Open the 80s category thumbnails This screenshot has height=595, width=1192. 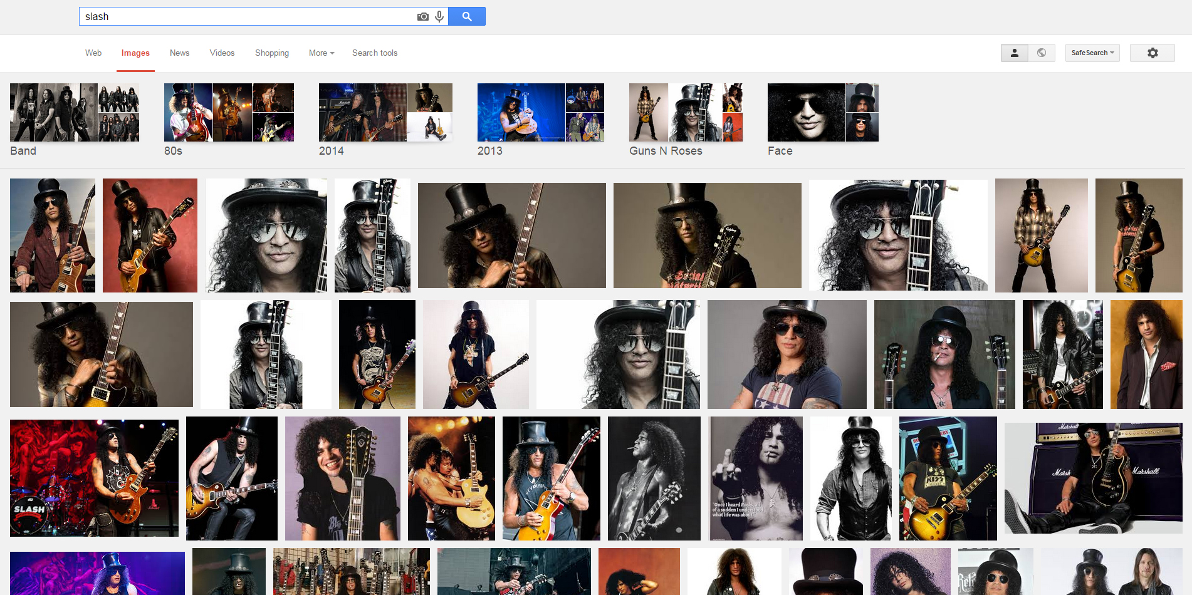(x=229, y=112)
